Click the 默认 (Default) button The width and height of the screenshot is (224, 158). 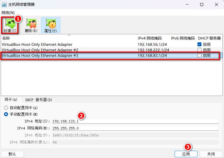[12, 154]
